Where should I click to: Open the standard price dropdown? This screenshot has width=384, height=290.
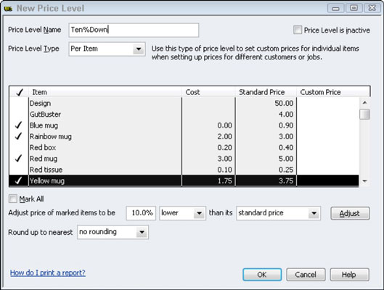[x=314, y=213]
